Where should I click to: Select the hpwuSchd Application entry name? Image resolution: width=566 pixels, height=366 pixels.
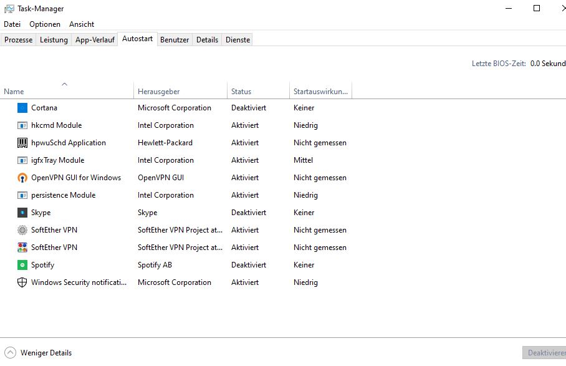[69, 143]
